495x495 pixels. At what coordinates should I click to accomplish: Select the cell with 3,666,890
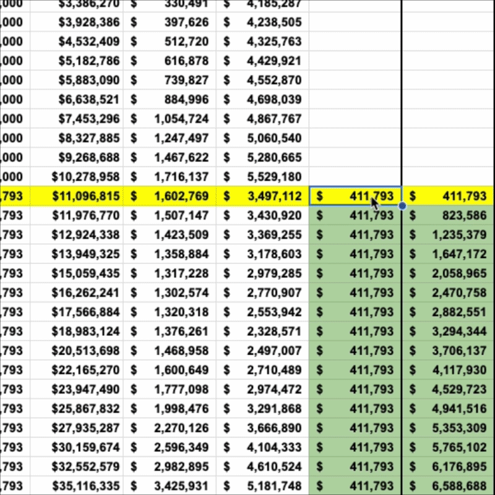[262, 428]
